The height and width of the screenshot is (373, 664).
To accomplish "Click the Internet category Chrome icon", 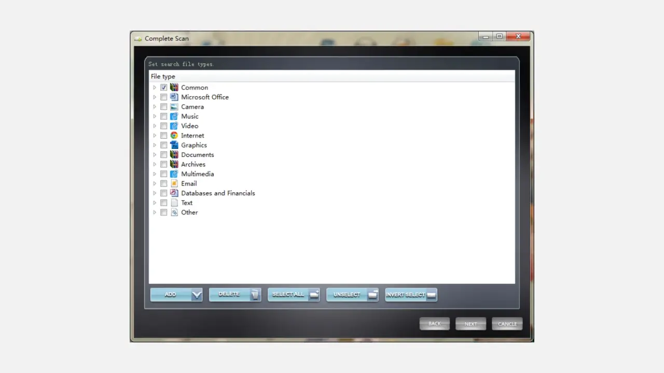I will click(174, 136).
